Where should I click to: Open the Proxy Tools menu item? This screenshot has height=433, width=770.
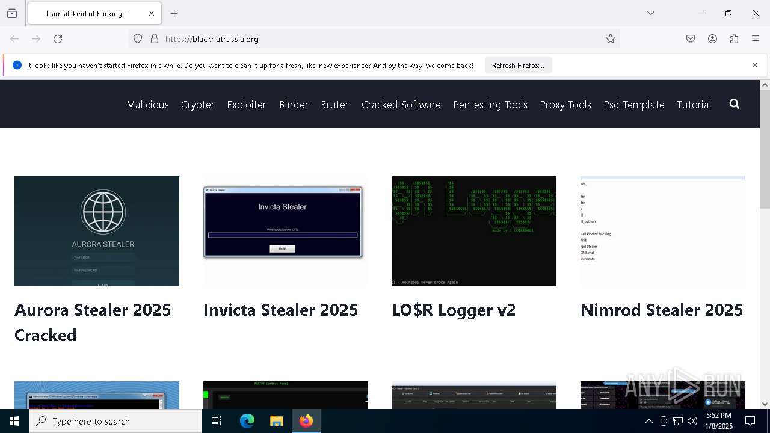point(565,105)
